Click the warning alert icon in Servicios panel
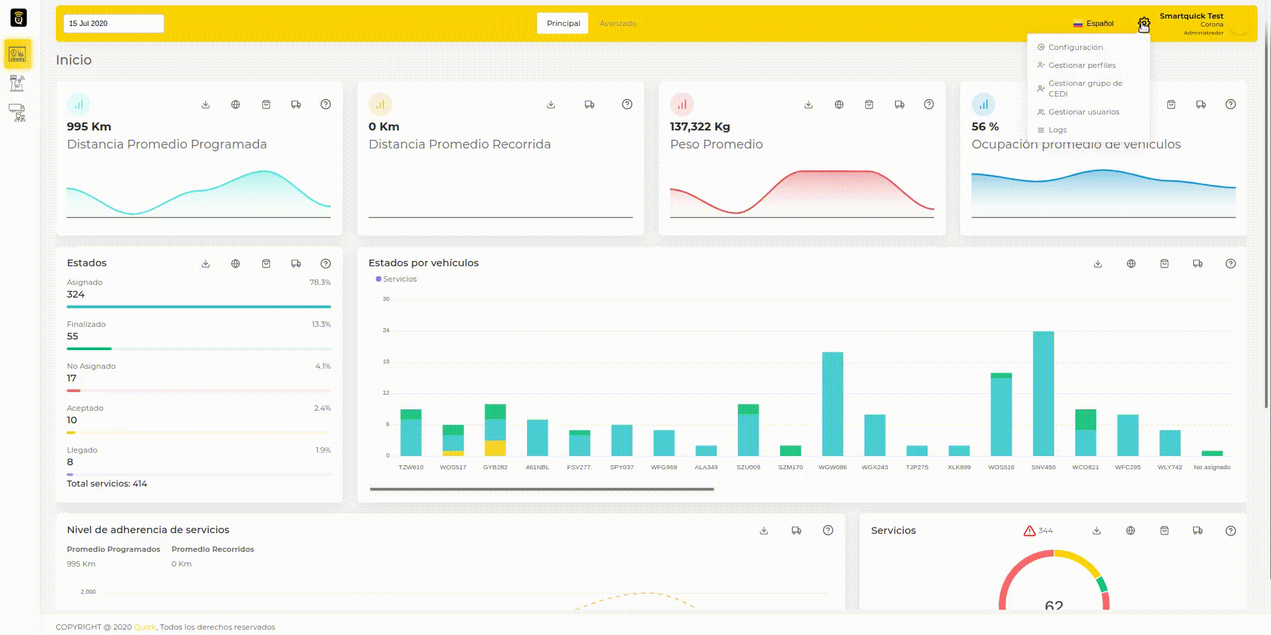 [1029, 530]
